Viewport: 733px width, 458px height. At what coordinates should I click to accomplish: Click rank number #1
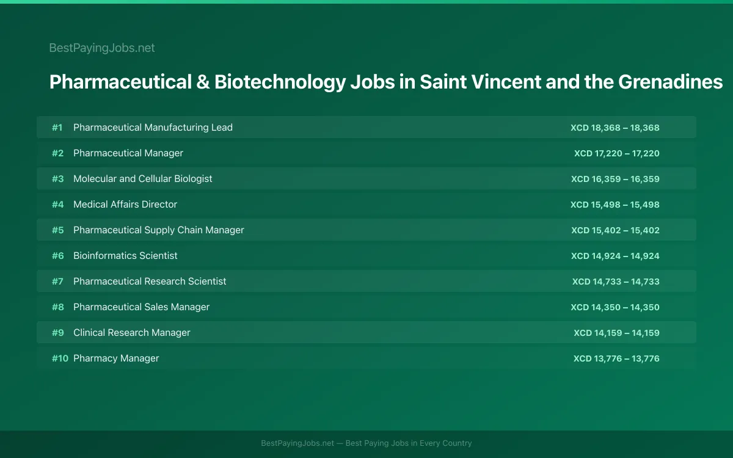57,128
